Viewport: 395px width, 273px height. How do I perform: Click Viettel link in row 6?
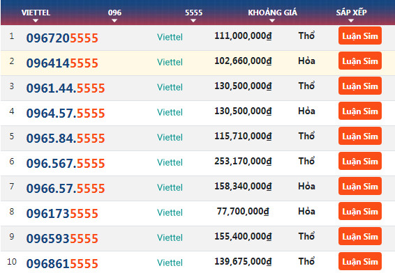(170, 162)
